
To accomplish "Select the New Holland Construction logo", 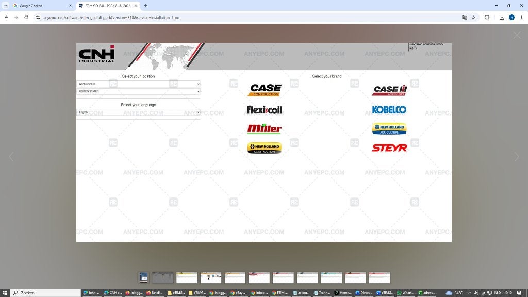I will (x=265, y=148).
